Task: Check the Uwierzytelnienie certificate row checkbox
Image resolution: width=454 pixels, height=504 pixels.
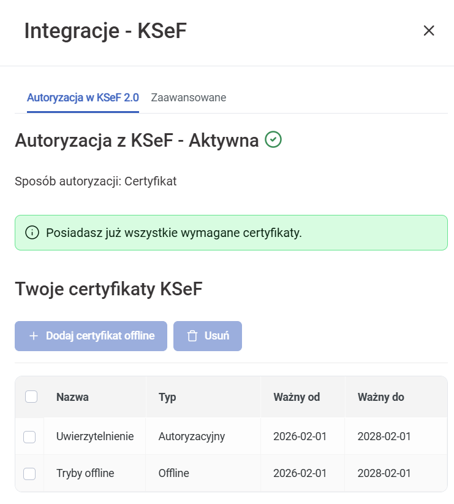Action: click(29, 437)
